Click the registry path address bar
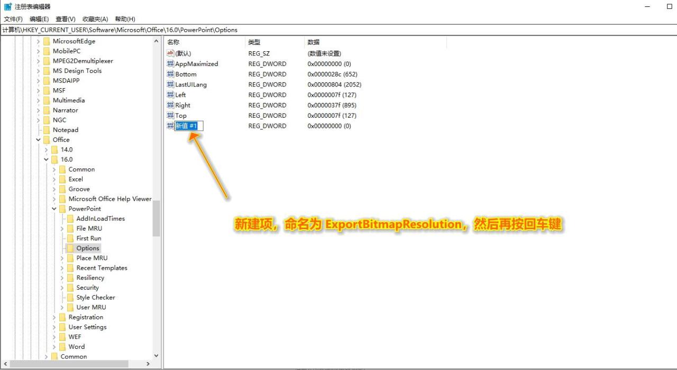The height and width of the screenshot is (370, 677). tap(212, 30)
